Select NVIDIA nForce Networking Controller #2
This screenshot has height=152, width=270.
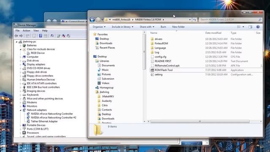pos(54,118)
